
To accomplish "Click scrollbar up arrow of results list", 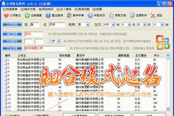I will [168, 55].
